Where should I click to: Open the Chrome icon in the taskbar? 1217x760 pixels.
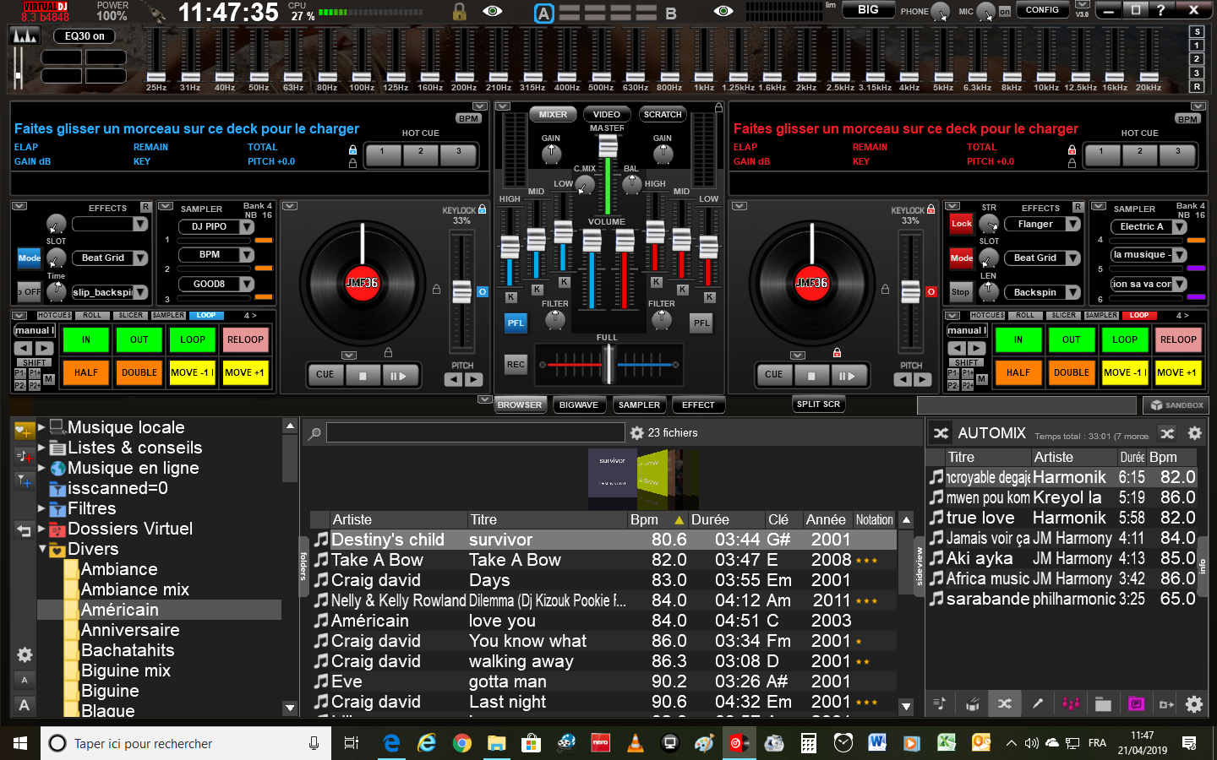tap(461, 743)
